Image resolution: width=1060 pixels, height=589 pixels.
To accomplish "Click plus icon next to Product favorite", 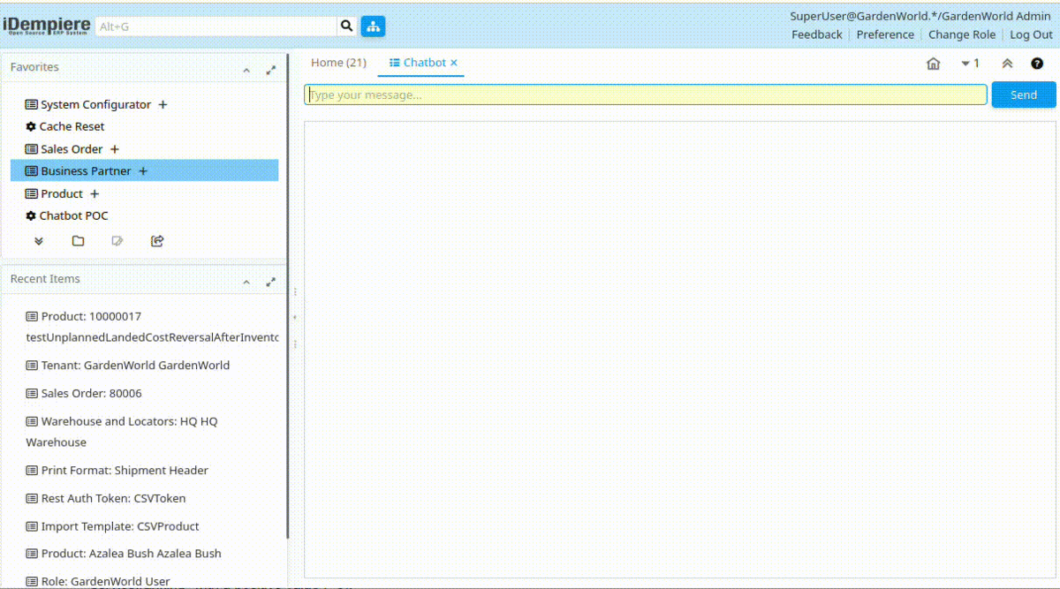I will (95, 193).
